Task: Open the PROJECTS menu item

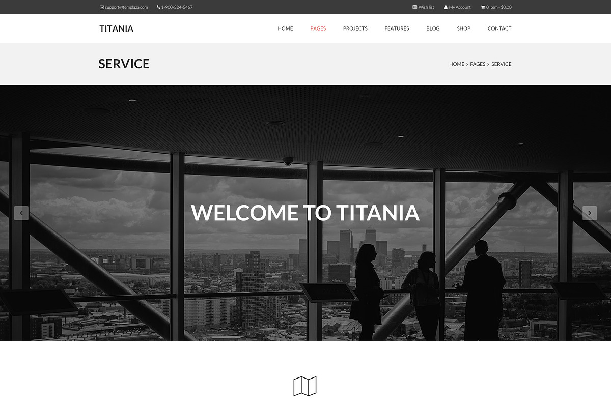Action: click(x=355, y=28)
